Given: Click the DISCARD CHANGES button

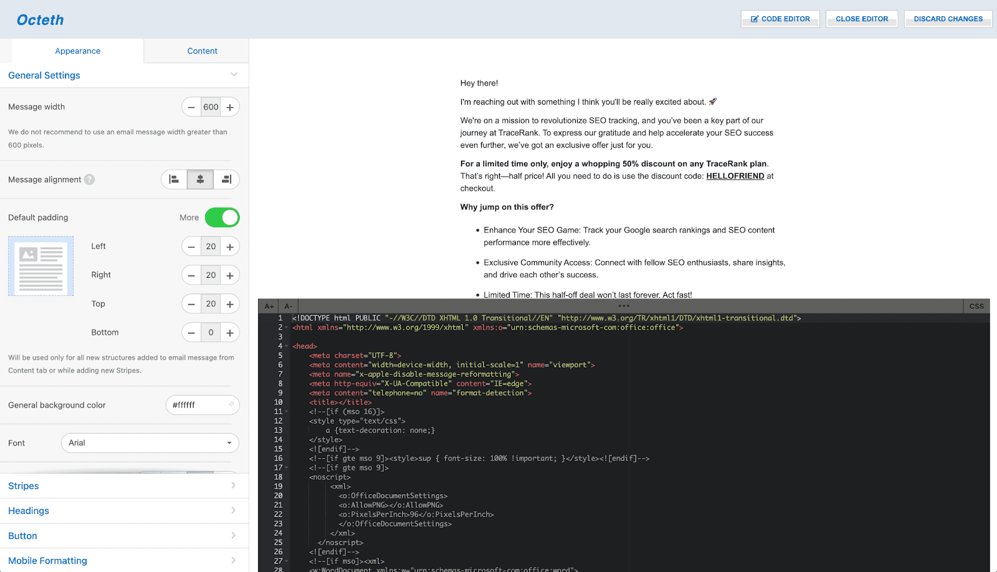Looking at the screenshot, I should (947, 19).
